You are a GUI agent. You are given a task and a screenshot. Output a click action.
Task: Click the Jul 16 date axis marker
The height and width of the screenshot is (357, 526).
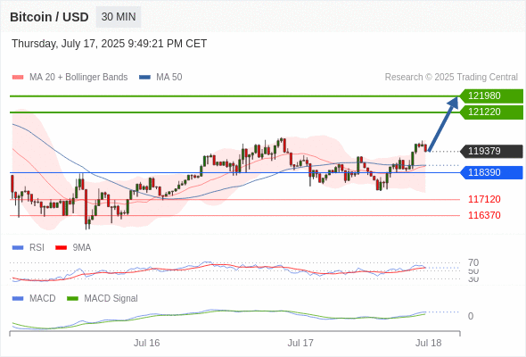[146, 343]
